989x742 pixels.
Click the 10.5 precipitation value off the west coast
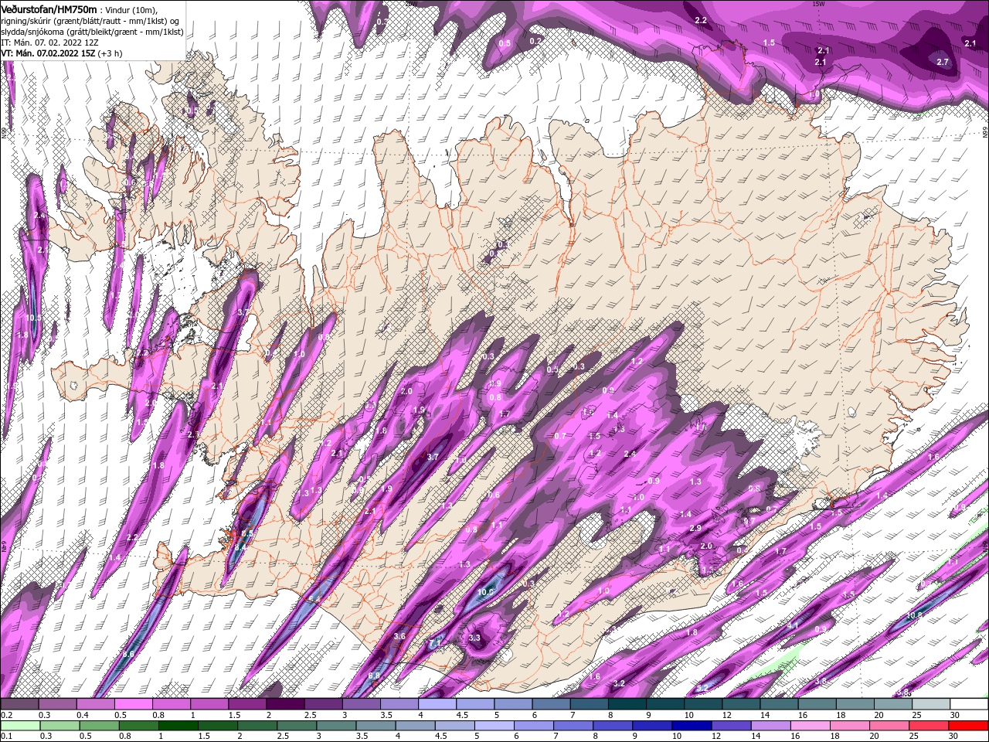33,318
